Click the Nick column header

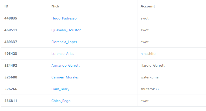point(55,6)
